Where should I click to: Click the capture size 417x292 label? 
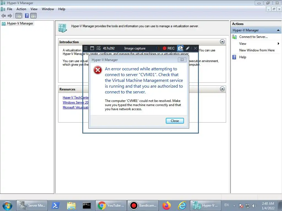tap(109, 48)
